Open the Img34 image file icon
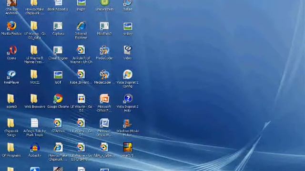 (81, 3)
